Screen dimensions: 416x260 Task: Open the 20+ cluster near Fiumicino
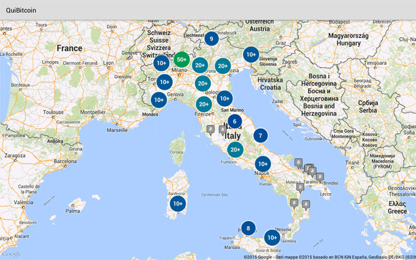coord(235,149)
